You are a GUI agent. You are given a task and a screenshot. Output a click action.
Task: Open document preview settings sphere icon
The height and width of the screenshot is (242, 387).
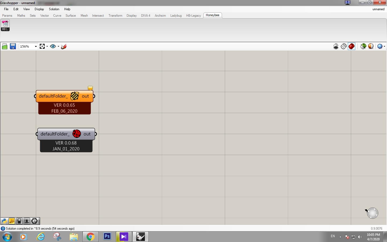point(371,46)
